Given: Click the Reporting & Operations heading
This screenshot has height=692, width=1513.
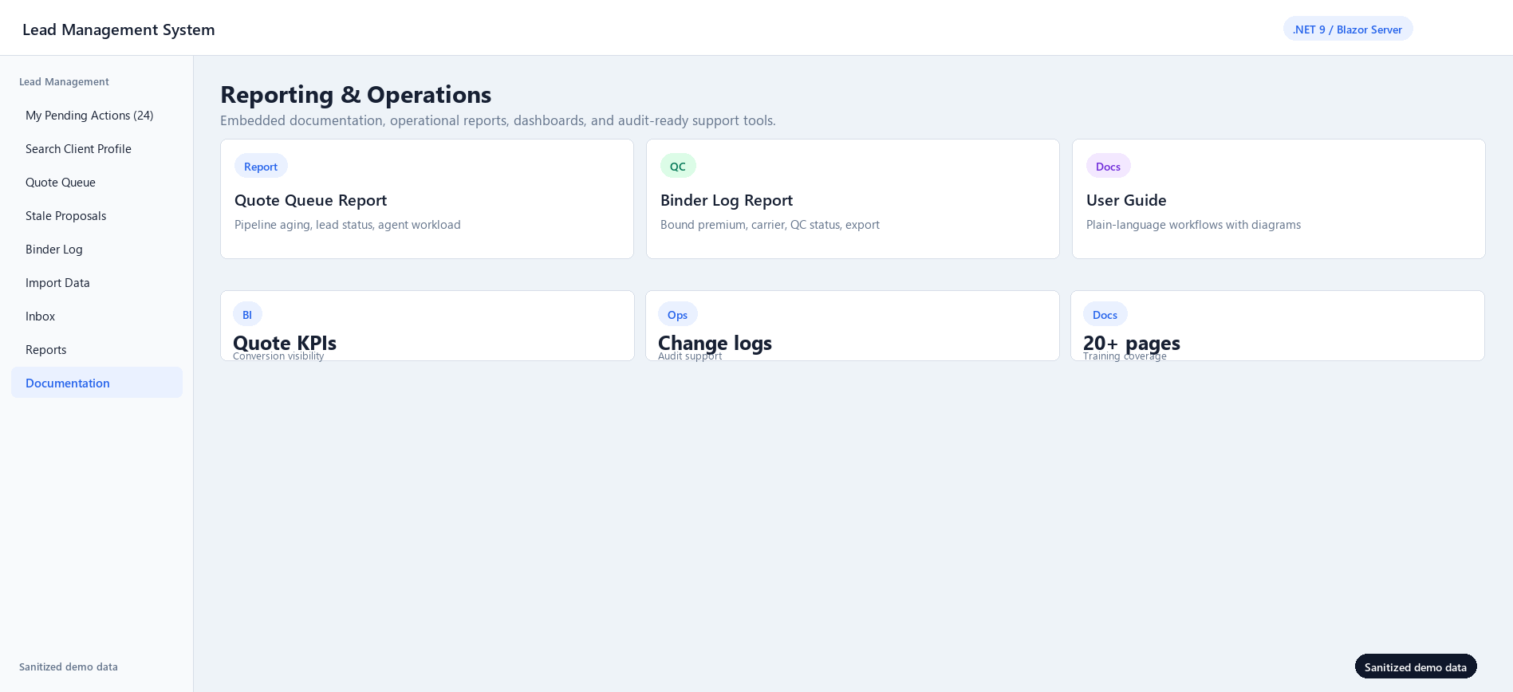Looking at the screenshot, I should tap(356, 94).
